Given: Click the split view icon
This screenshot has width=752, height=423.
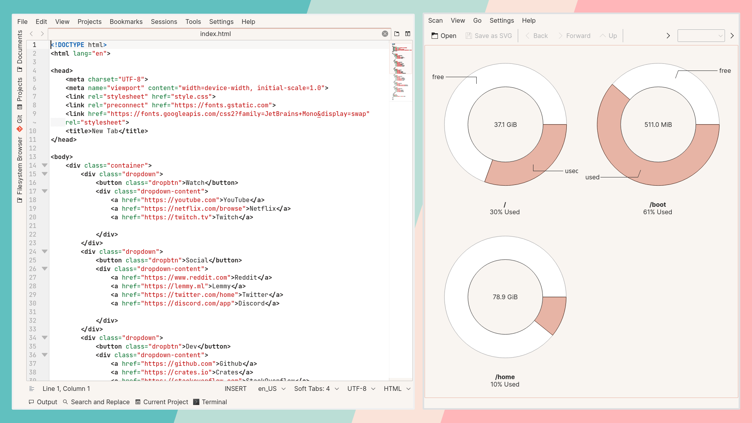Looking at the screenshot, I should coord(408,34).
